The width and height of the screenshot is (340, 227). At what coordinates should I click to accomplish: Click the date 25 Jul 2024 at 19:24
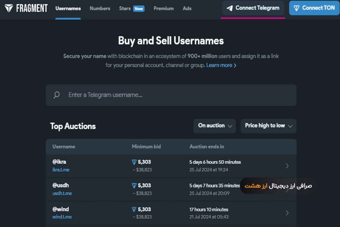point(209,170)
